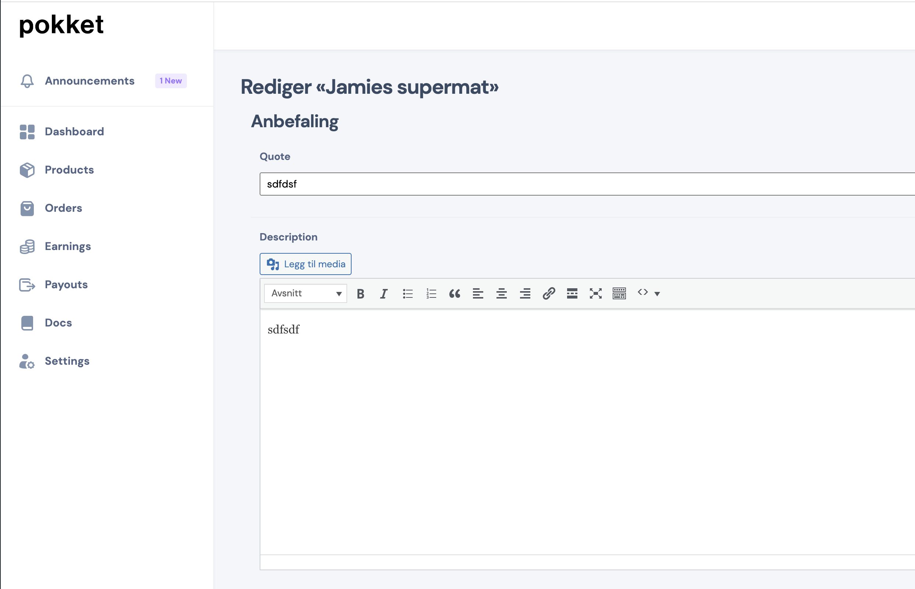Viewport: 915px width, 589px height.
Task: View Earnings section
Action: coord(68,246)
